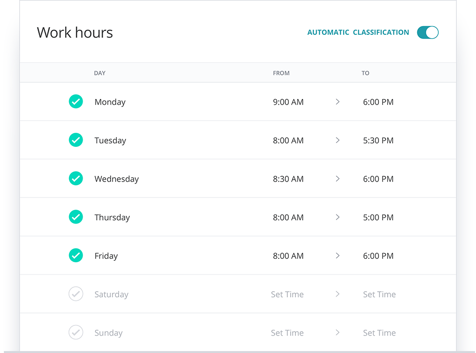Uncheck the Thursday checkmark circle
The image size is (476, 353).
(76, 217)
